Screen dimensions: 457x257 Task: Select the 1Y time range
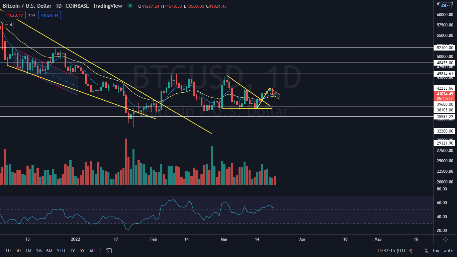click(x=72, y=251)
